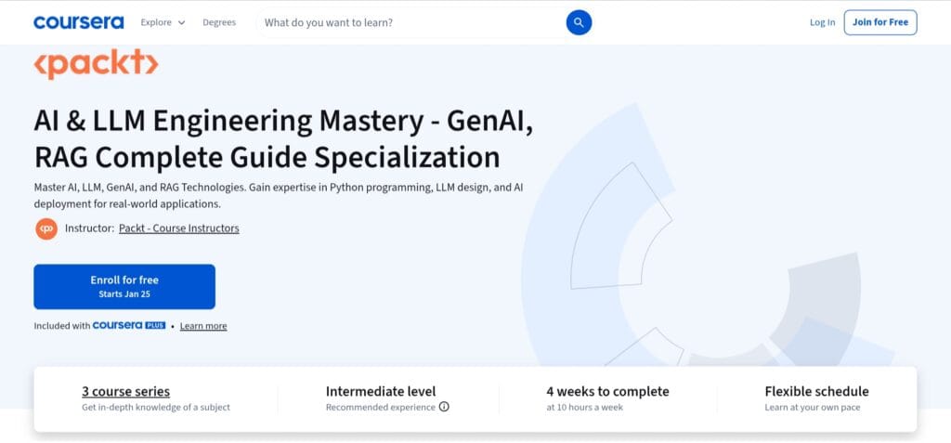Screen dimensions: 951x443
Task: Click the 'at 10 hours a week' text
Action: tap(584, 407)
